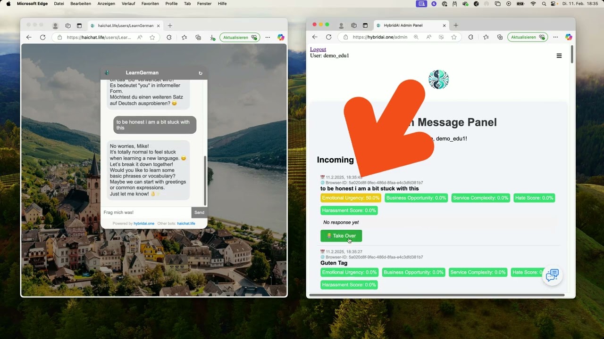Open the Verlauf menu
Screen dimensions: 604x339
(x=128, y=3)
